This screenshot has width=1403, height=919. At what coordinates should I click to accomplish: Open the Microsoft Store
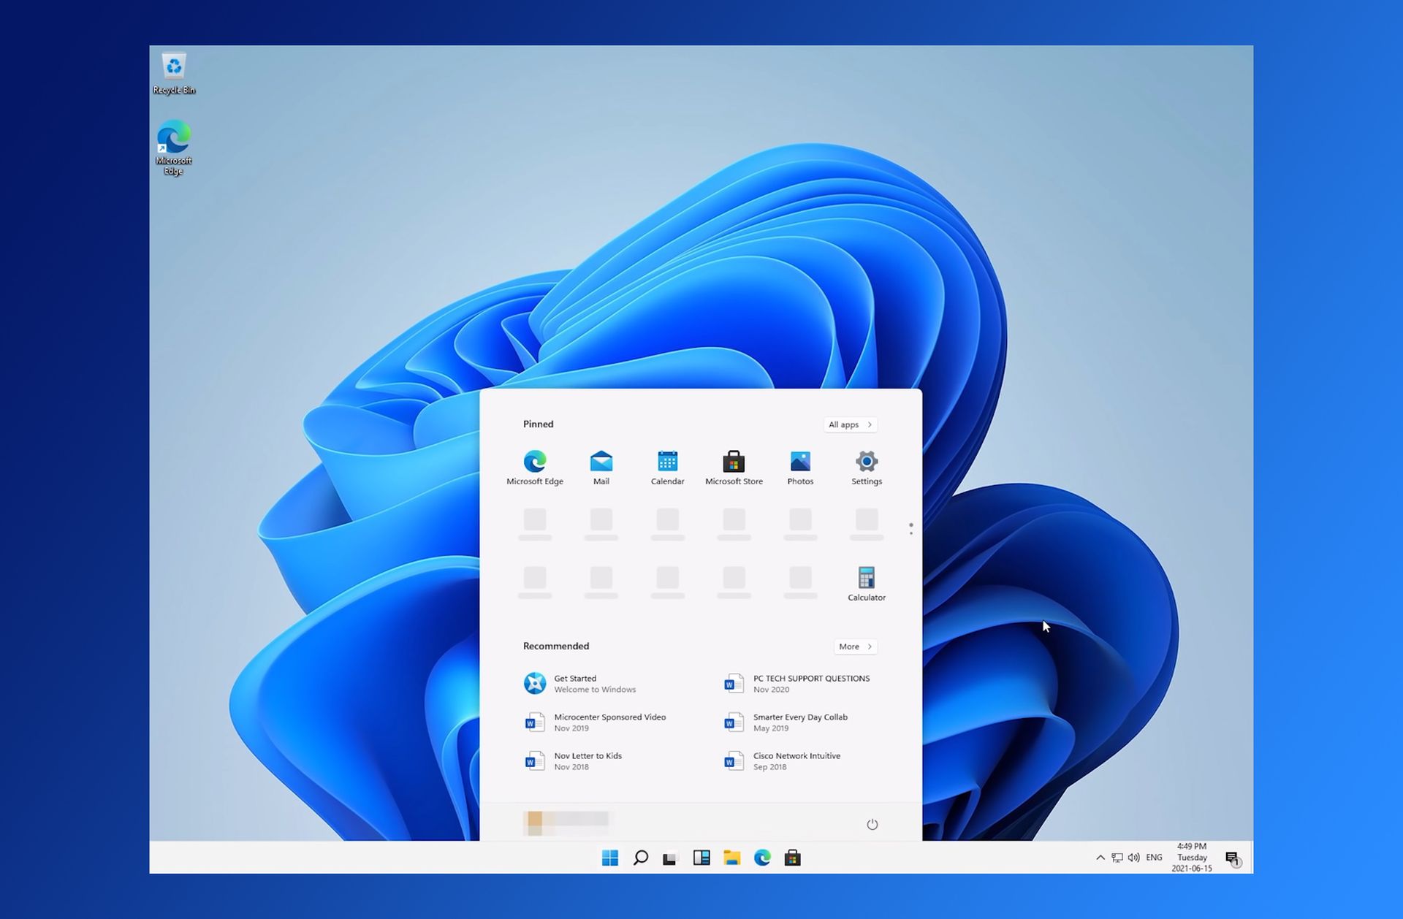733,462
